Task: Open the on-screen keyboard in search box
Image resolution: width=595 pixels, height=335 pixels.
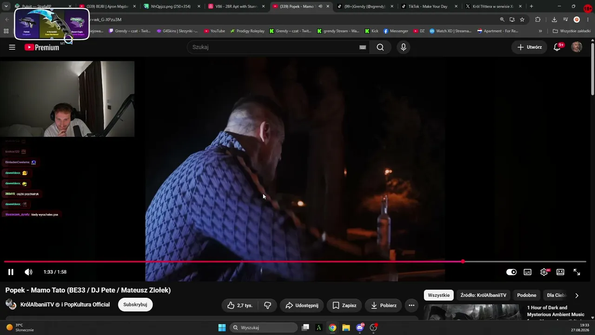Action: (x=363, y=47)
